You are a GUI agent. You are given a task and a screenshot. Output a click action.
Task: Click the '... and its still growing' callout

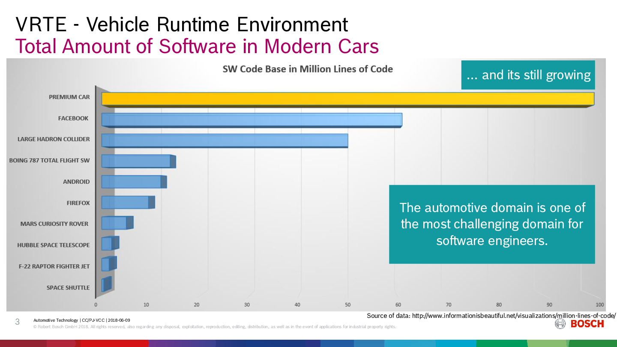[527, 75]
